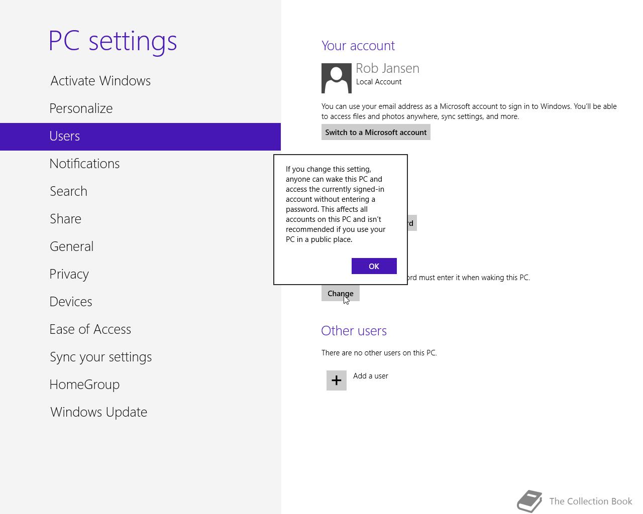Click the Microsoft account description paragraph

point(469,111)
